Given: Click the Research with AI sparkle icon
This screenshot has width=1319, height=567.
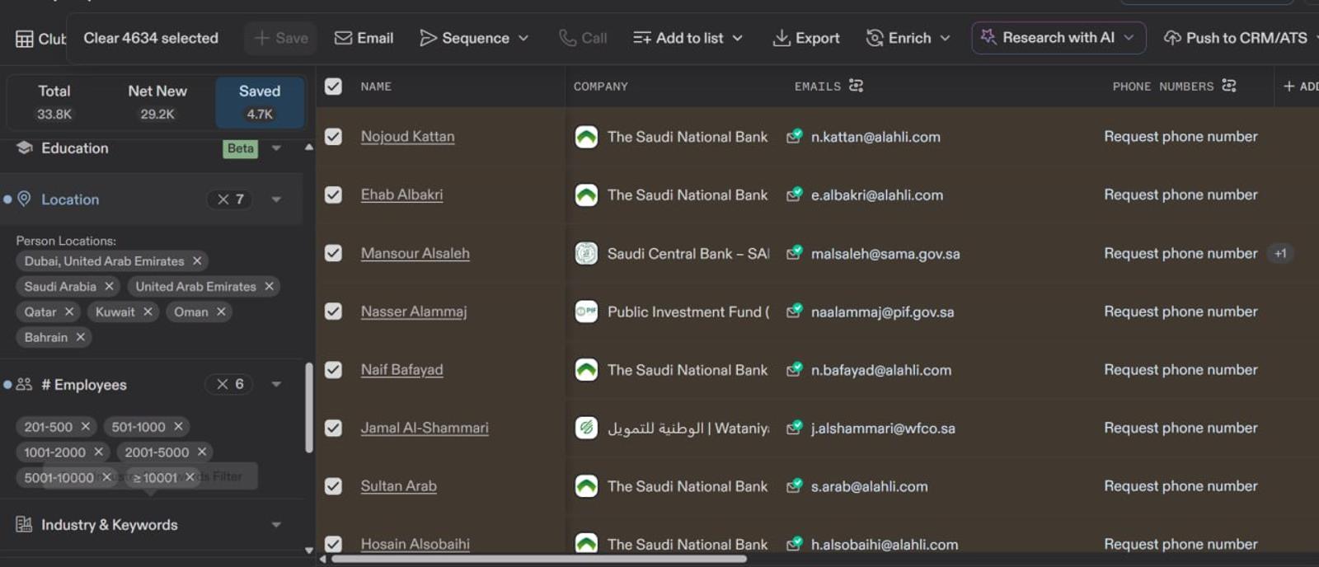Looking at the screenshot, I should point(988,37).
